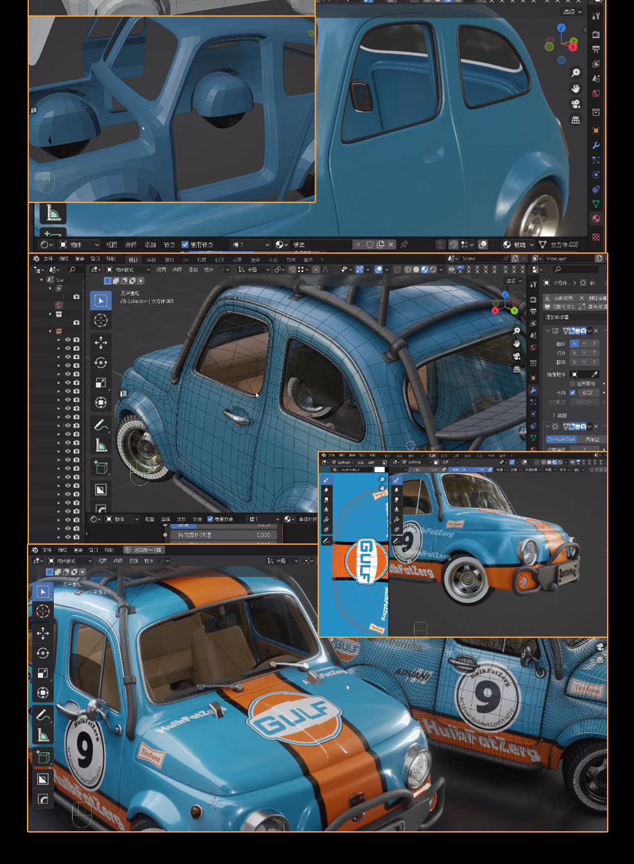Click 返回前一视图 button in bottom window
Screen dimensions: 634x864
click(x=144, y=550)
